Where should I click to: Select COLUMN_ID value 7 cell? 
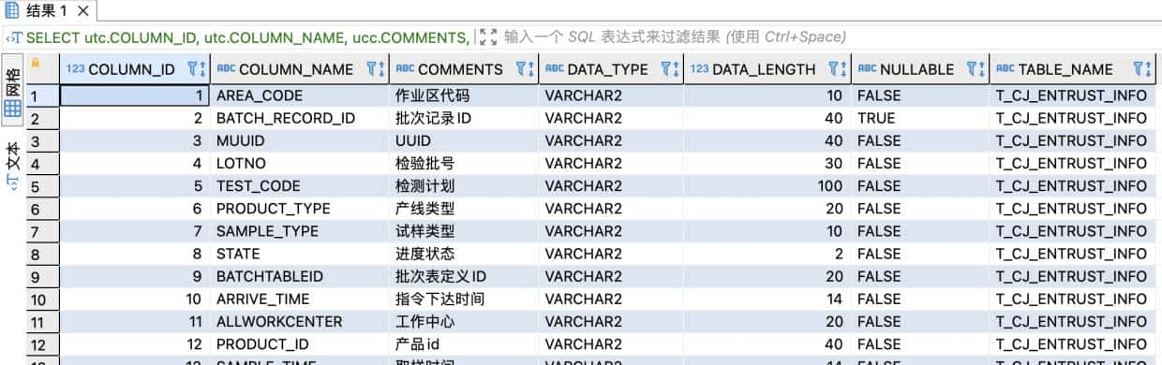tap(135, 231)
